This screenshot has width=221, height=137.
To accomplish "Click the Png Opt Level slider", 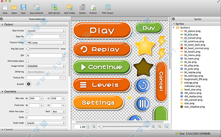I will coord(43,49).
